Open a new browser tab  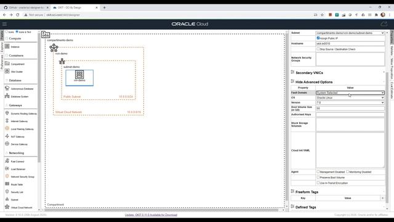tap(104, 7)
